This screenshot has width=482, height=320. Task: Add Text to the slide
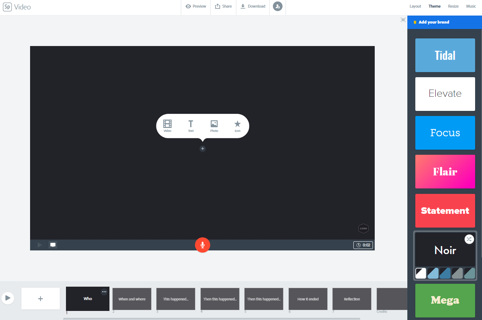[191, 126]
